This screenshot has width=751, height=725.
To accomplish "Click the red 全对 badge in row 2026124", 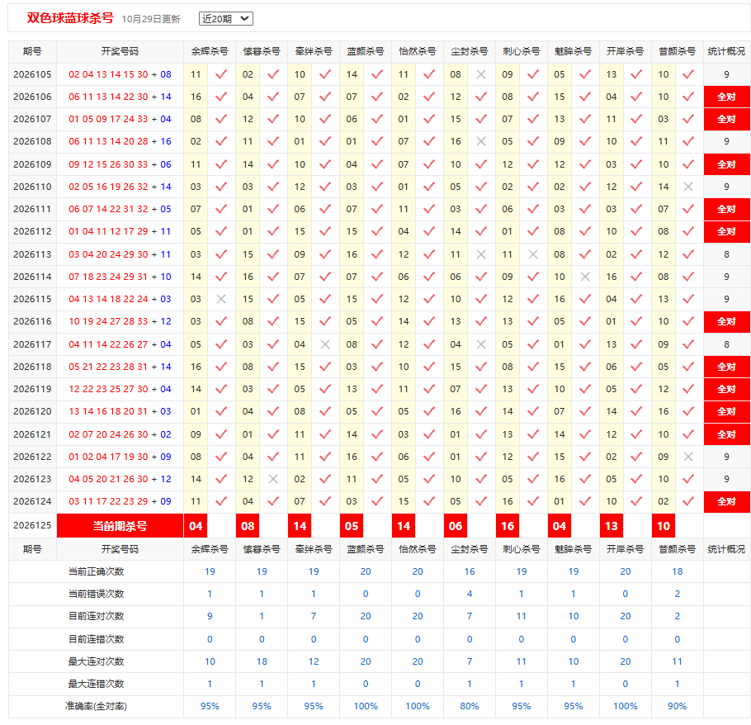I will [726, 501].
